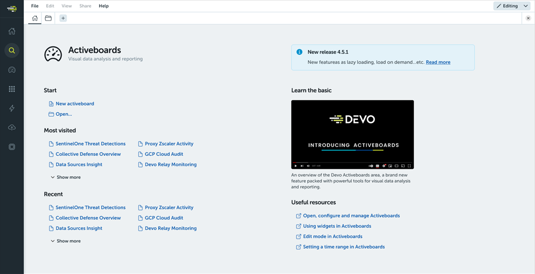Select the lightning alerts icon in sidebar
The height and width of the screenshot is (274, 535).
12,108
